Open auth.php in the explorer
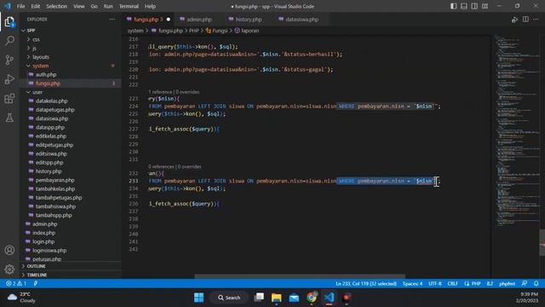545x307 pixels. (46, 74)
